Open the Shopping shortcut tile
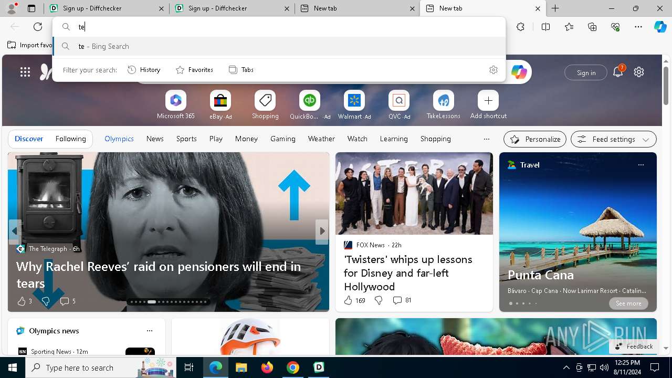 [x=265, y=105]
